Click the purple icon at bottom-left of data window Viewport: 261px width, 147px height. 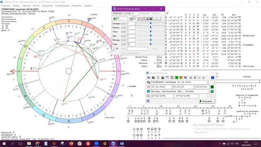(148, 101)
